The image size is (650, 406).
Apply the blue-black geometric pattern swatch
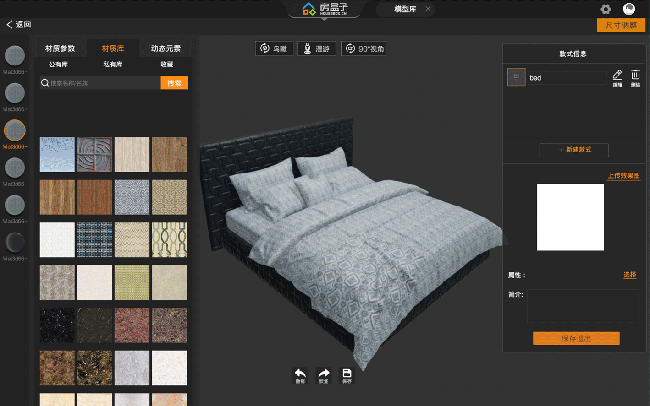pyautogui.click(x=94, y=240)
